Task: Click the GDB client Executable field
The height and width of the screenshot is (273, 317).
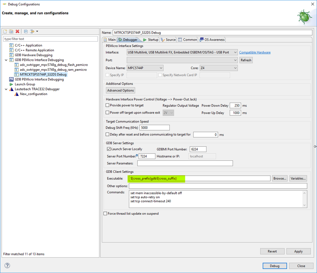Action: [200, 179]
